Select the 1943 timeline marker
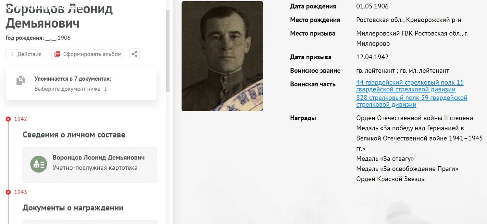 [x=8, y=192]
